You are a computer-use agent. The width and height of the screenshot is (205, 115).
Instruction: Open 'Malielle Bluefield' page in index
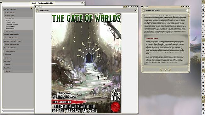10,29
